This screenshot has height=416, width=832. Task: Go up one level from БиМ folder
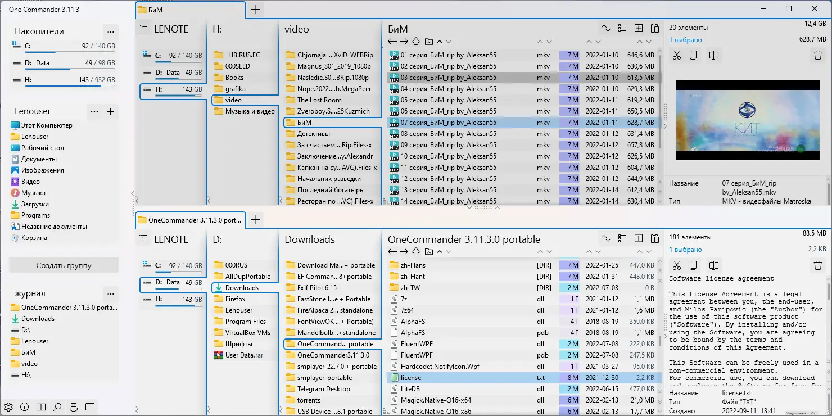click(x=416, y=42)
